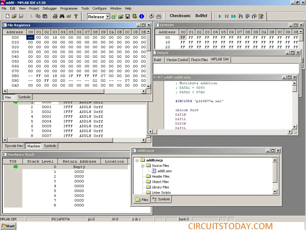Screen dimensions: 306x230
Task: Open the Programmer menu
Action: click(69, 8)
